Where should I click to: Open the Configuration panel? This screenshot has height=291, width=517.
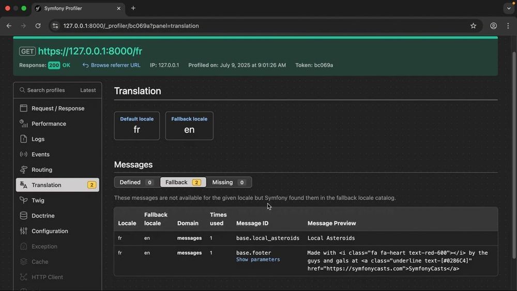click(x=57, y=231)
